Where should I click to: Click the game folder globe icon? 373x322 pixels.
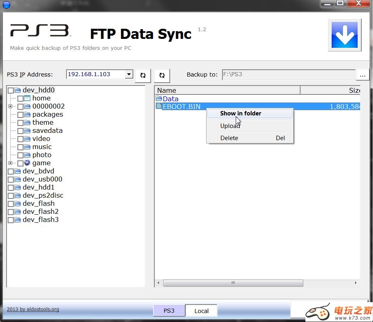point(27,163)
